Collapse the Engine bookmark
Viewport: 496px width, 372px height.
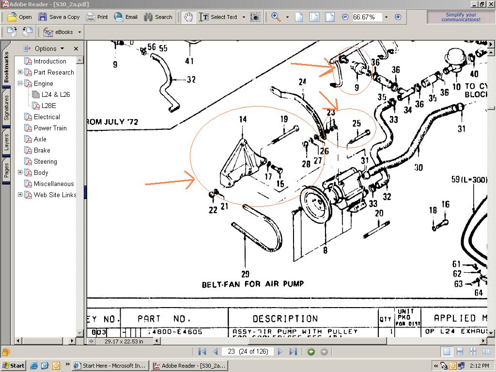point(20,83)
